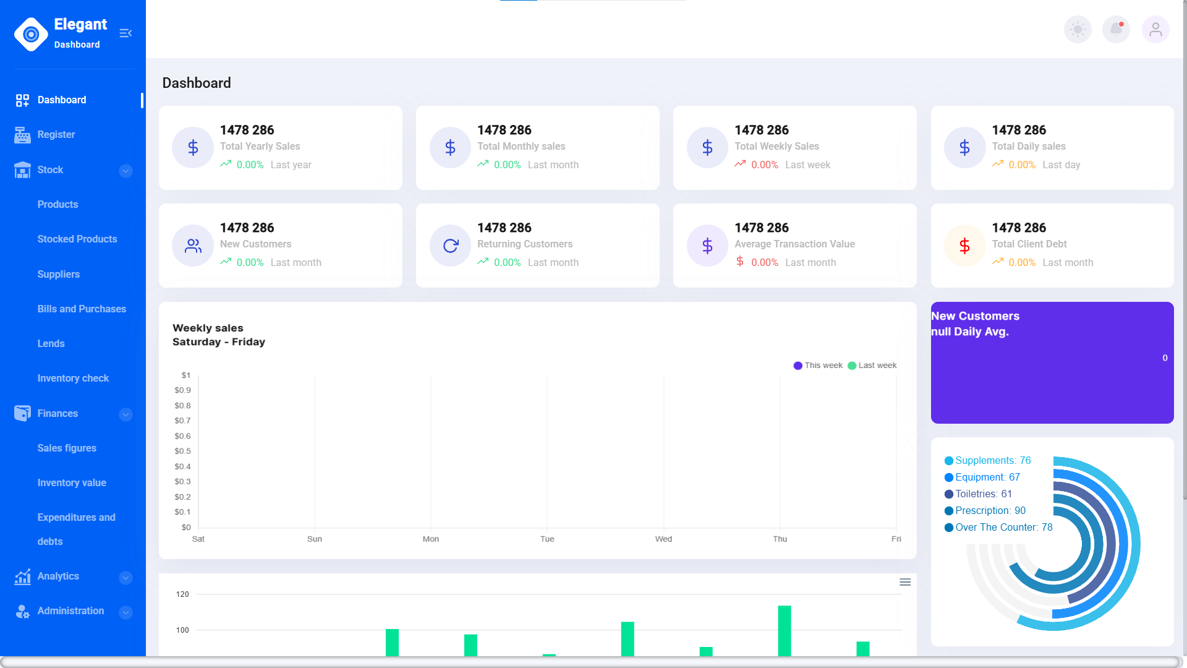Open the Bills and Purchases link

82,309
